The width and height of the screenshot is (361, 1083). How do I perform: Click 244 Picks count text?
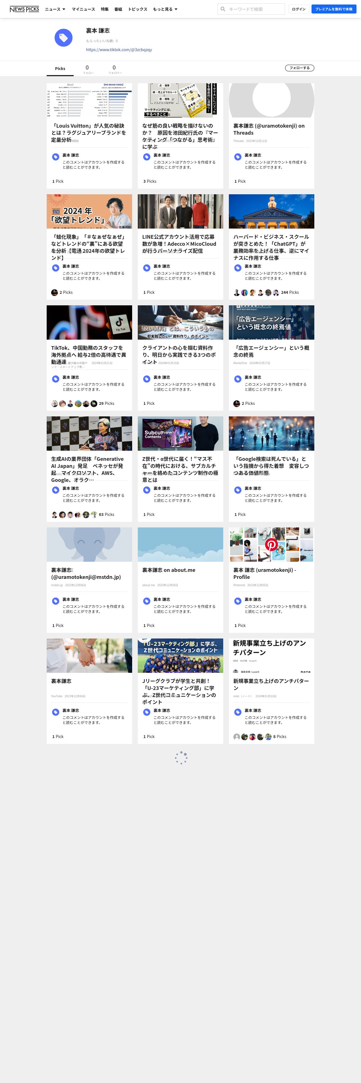290,292
